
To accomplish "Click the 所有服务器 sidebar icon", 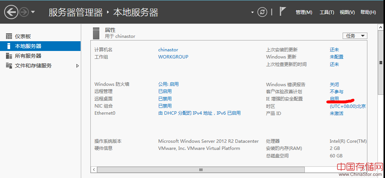I will (9, 56).
